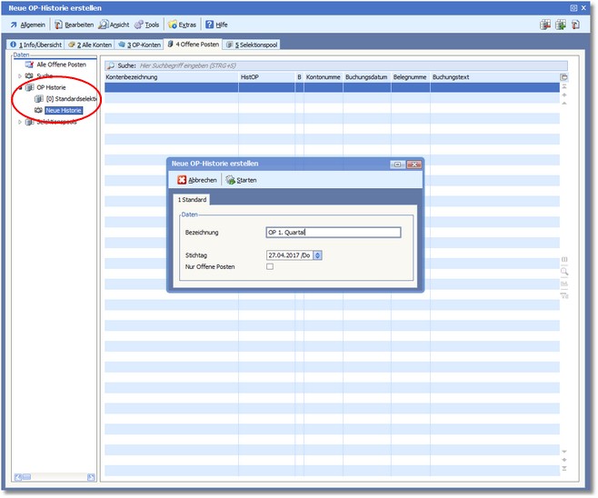Click the column chooser icon beside Buchungstext

(x=563, y=77)
